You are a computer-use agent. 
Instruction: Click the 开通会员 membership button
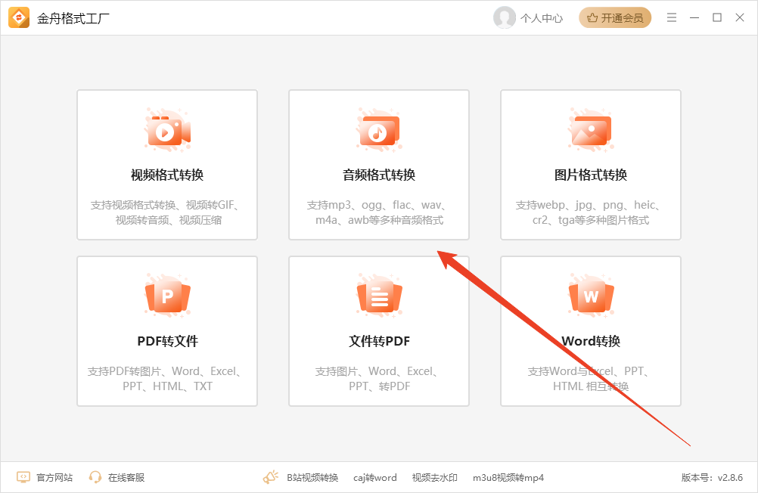(x=615, y=18)
